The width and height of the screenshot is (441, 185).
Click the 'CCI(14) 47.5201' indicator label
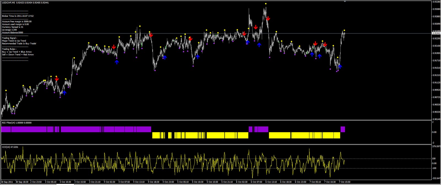coord(10,147)
